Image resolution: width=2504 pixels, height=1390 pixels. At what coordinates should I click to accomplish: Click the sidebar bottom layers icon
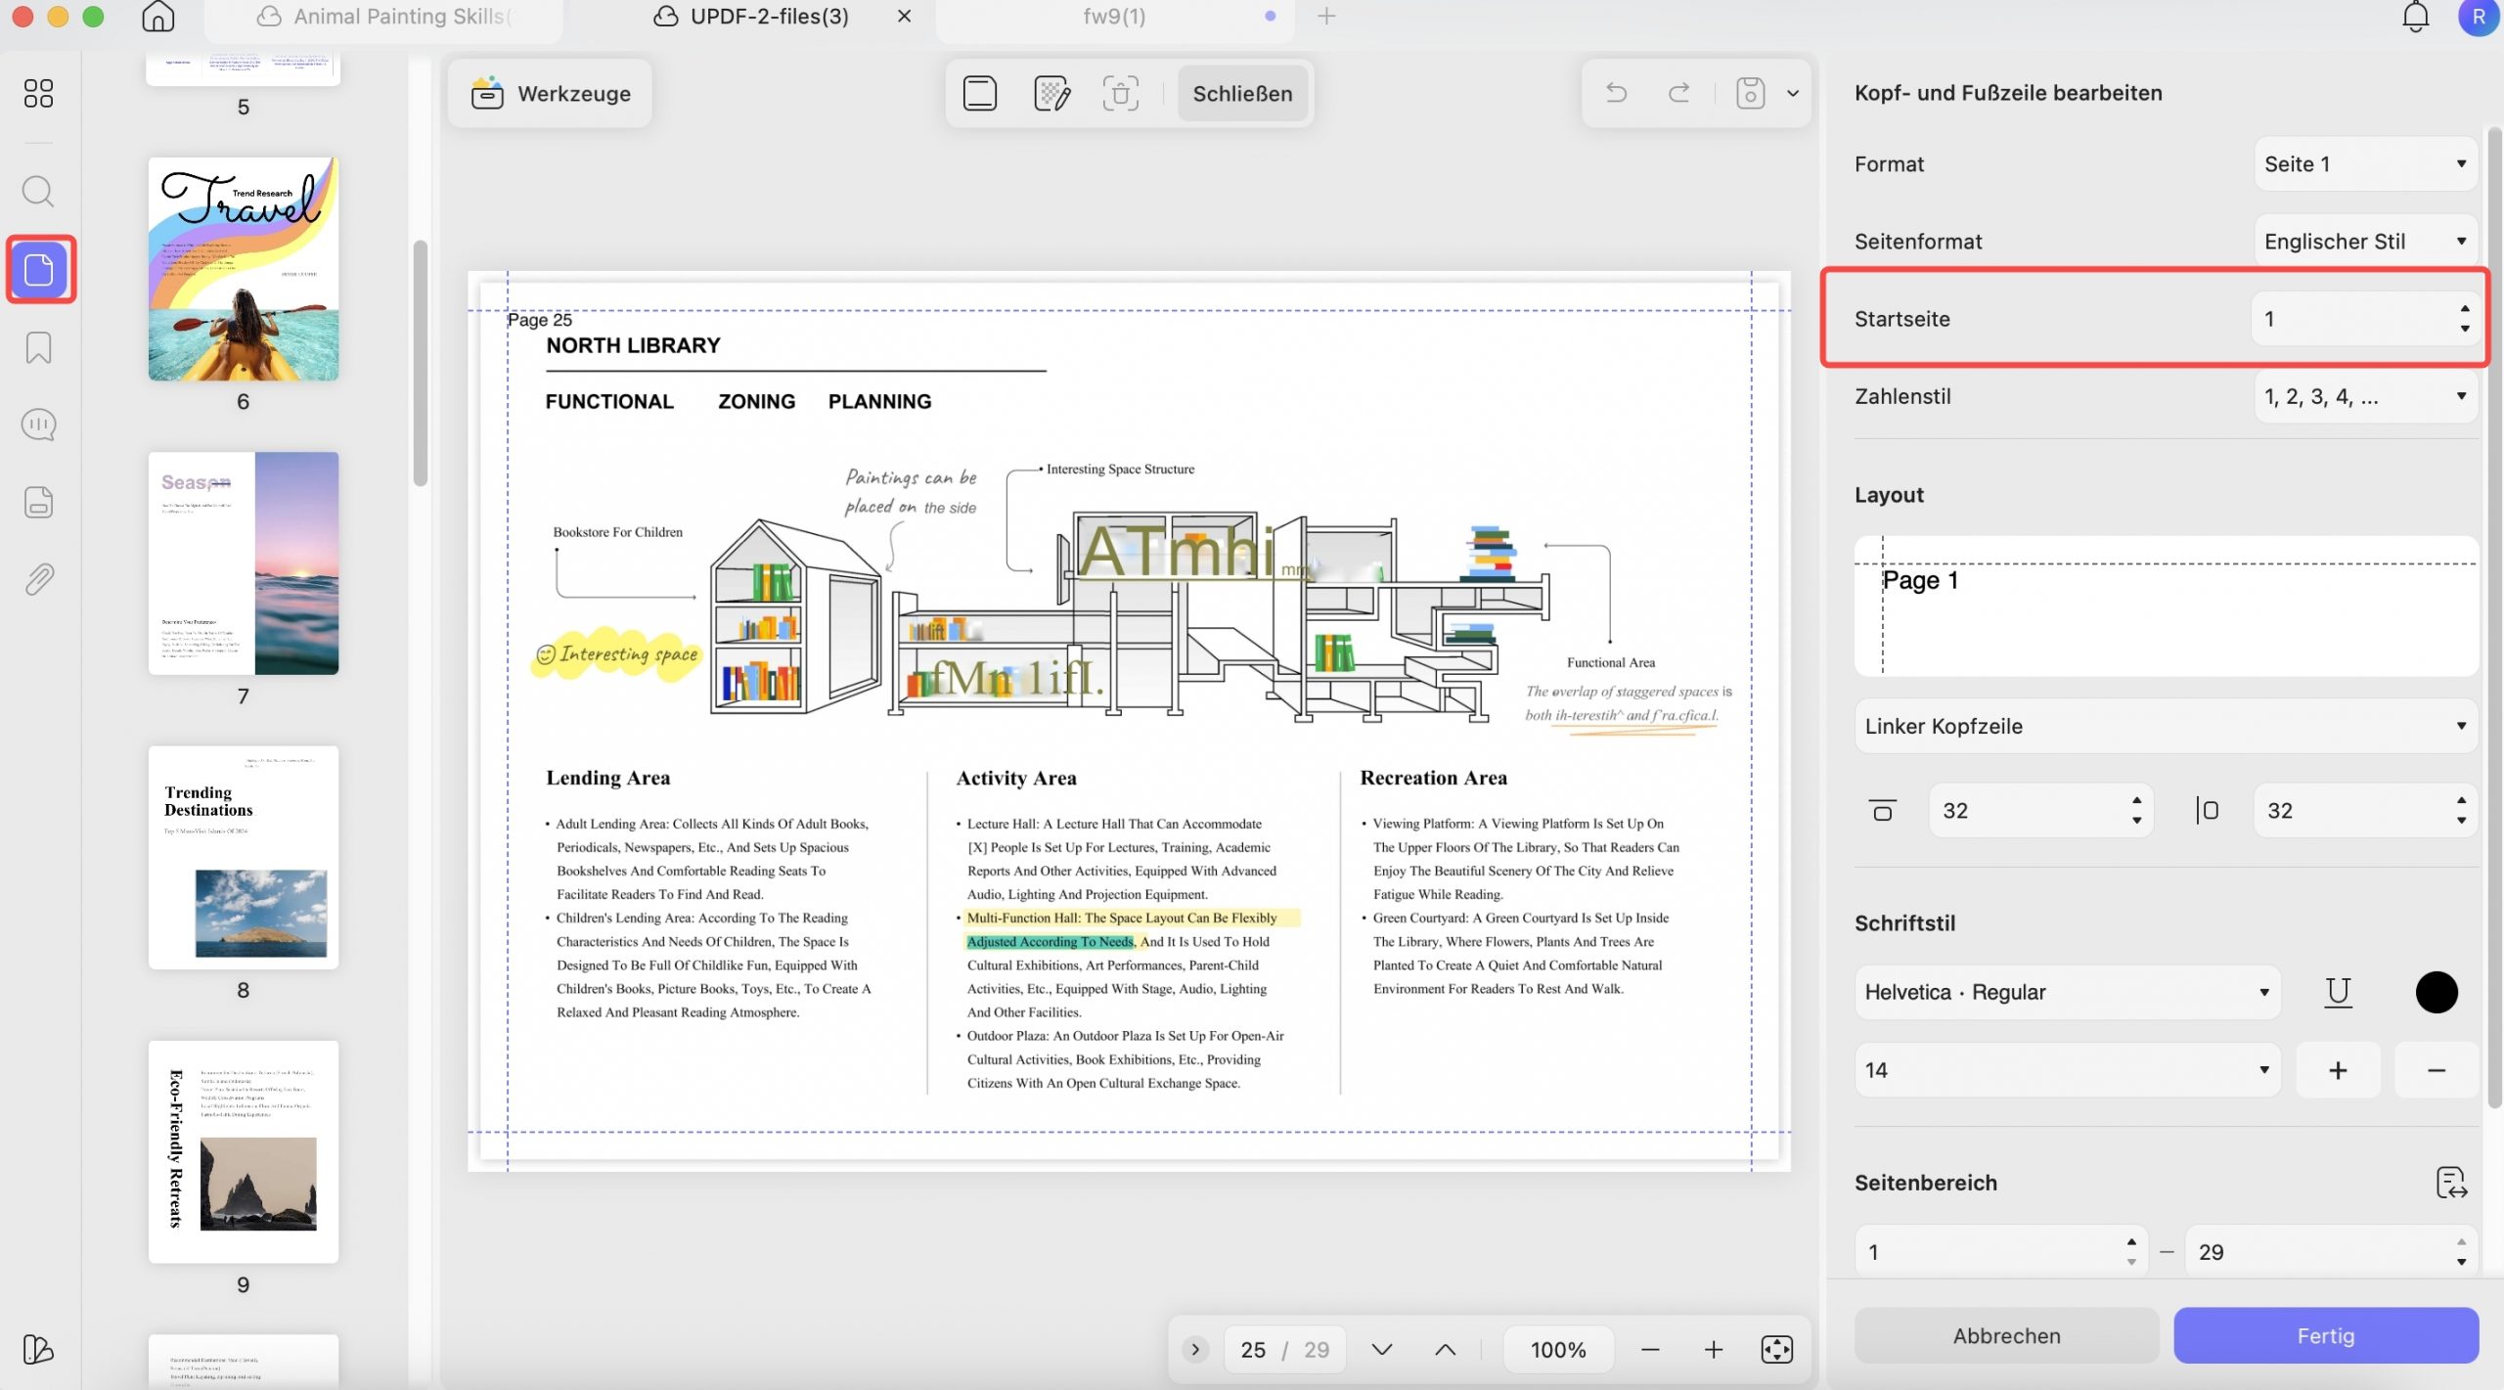[x=38, y=1349]
